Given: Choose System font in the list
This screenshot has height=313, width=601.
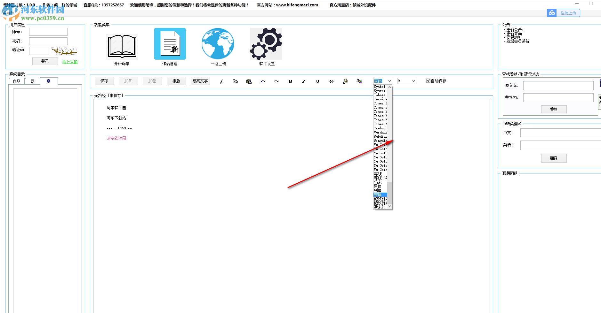Looking at the screenshot, I should pyautogui.click(x=381, y=91).
